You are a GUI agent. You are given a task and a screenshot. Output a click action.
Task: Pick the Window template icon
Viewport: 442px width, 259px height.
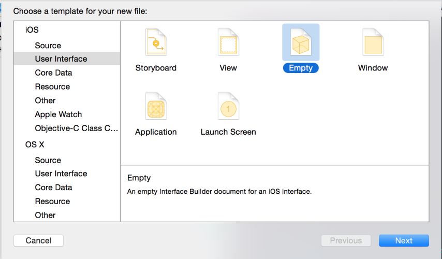tap(373, 42)
